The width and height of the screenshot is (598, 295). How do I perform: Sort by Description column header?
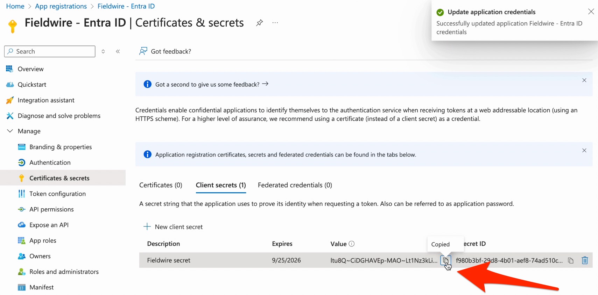coord(163,244)
